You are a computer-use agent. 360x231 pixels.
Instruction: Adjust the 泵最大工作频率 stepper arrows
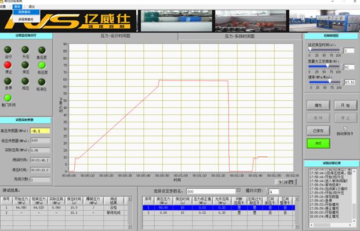[x=343, y=67]
